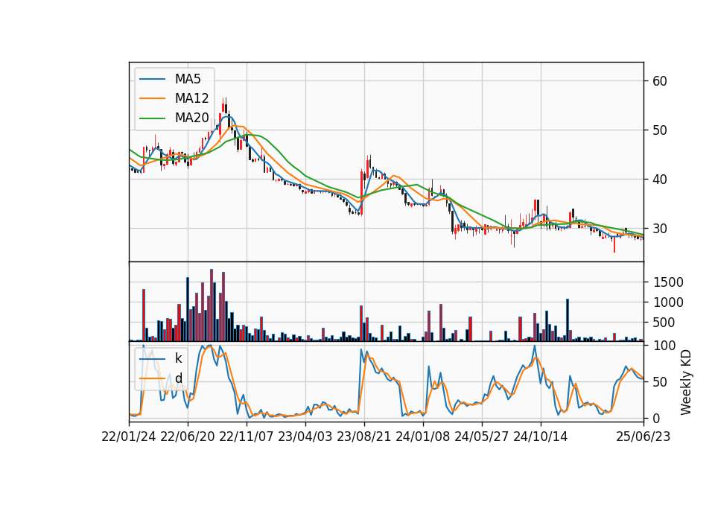This screenshot has height=514, width=715.
Task: Click the 22/01/24 date tick label
Action: [x=129, y=437]
